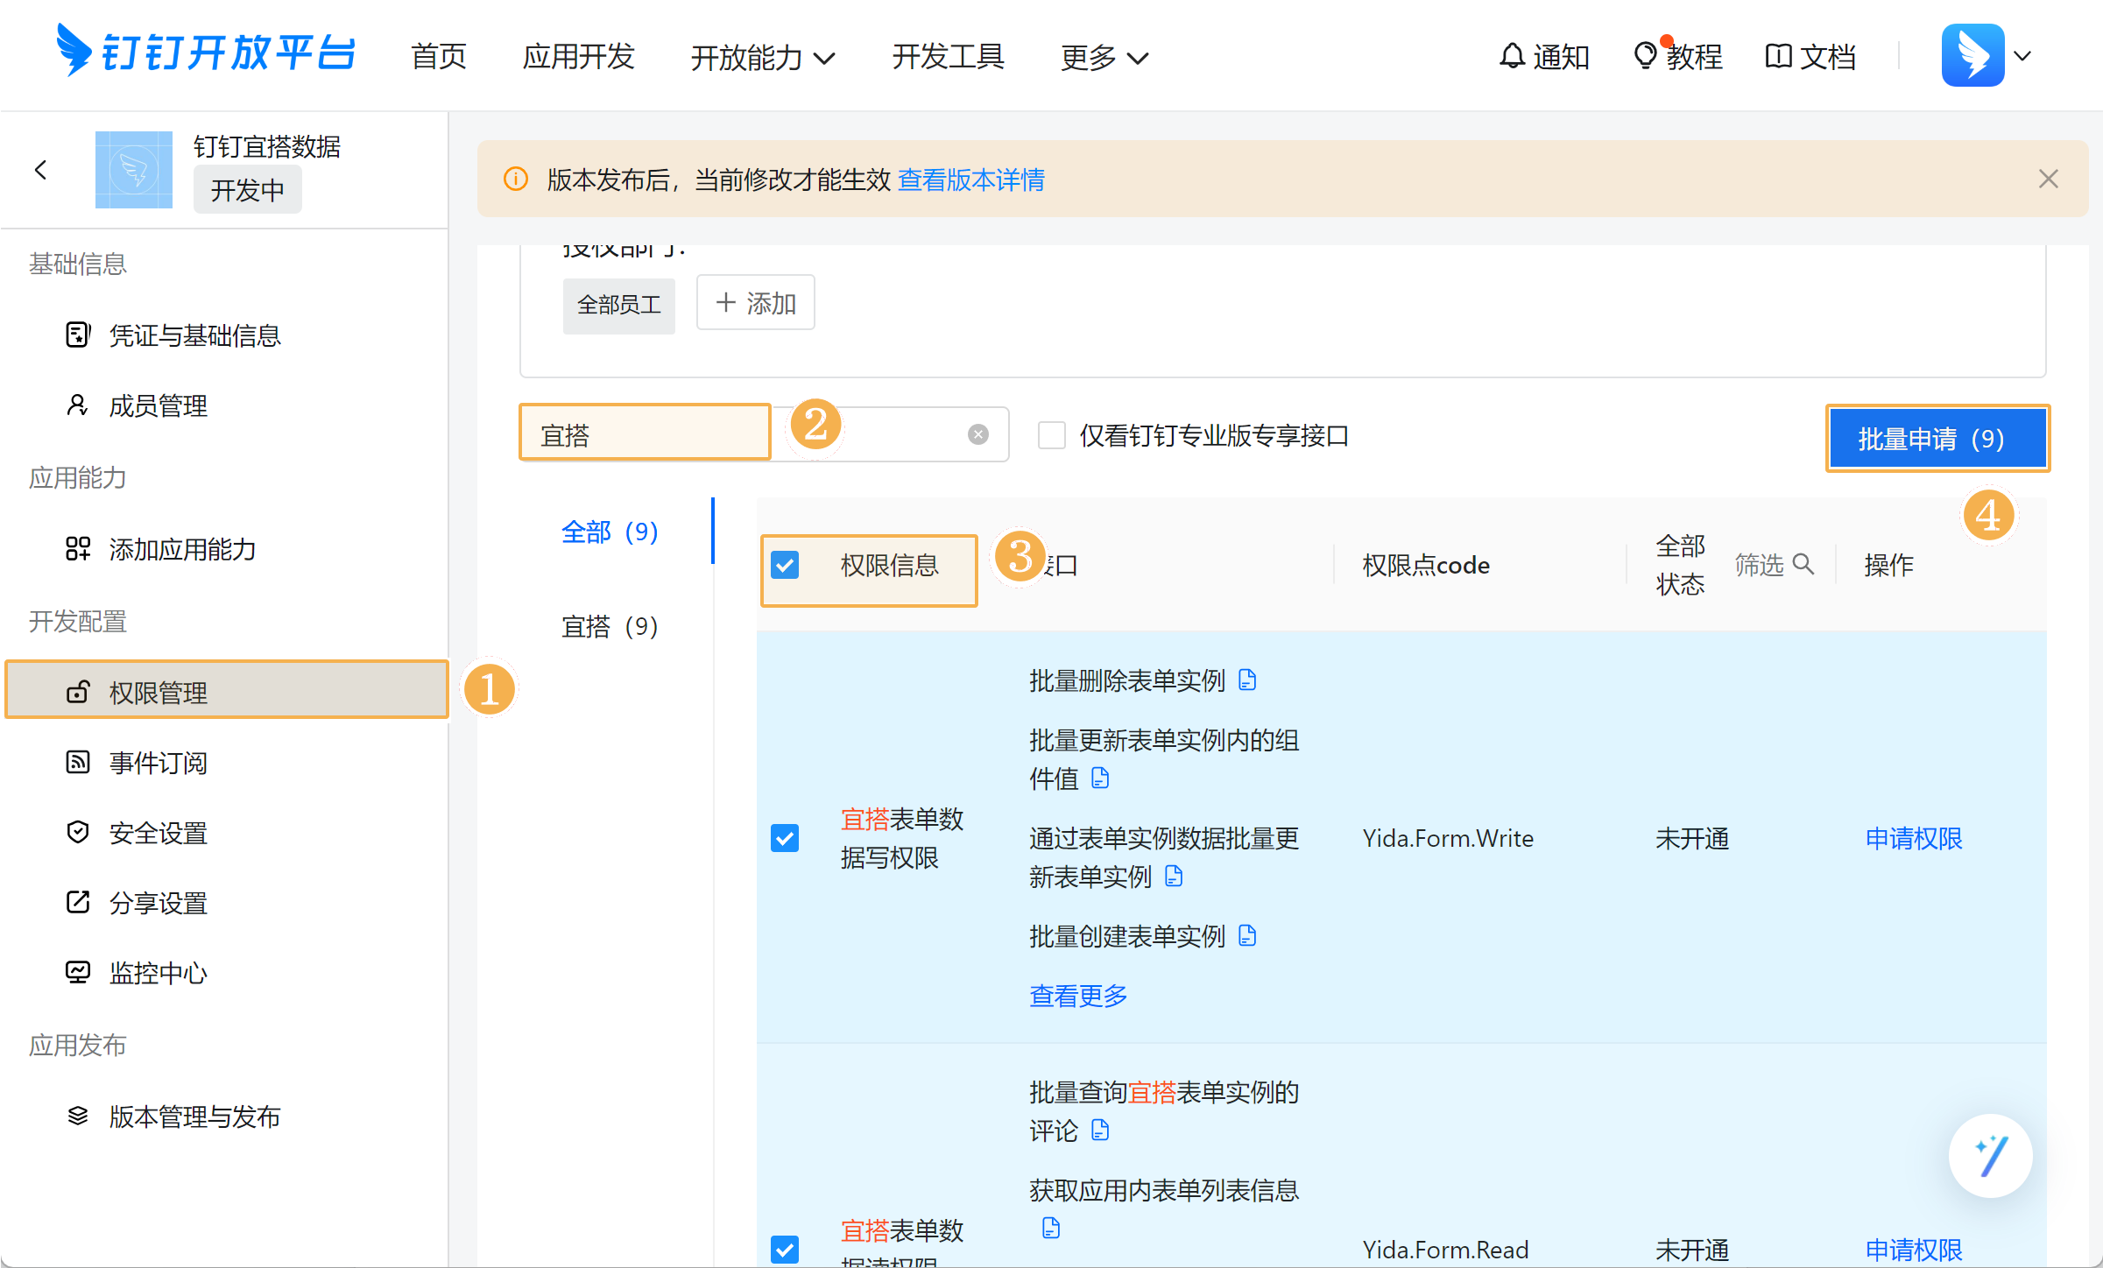The height and width of the screenshot is (1268, 2103).
Task: Open the user avatar dropdown arrow
Action: (x=2022, y=56)
